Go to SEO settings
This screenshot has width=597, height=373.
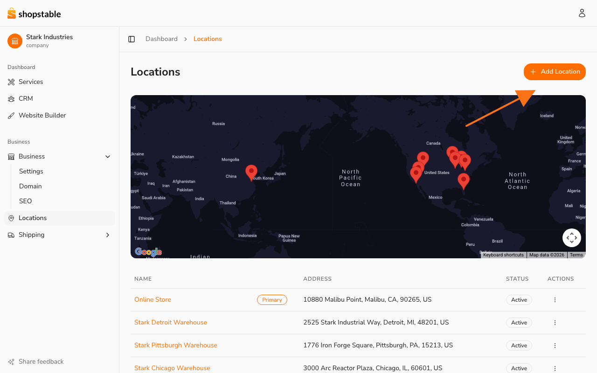[26, 201]
